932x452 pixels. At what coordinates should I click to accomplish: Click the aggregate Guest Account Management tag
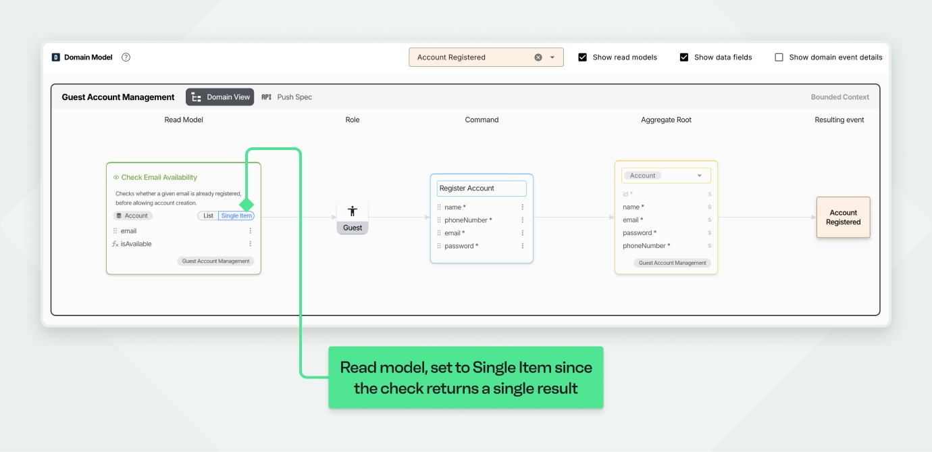click(x=673, y=263)
